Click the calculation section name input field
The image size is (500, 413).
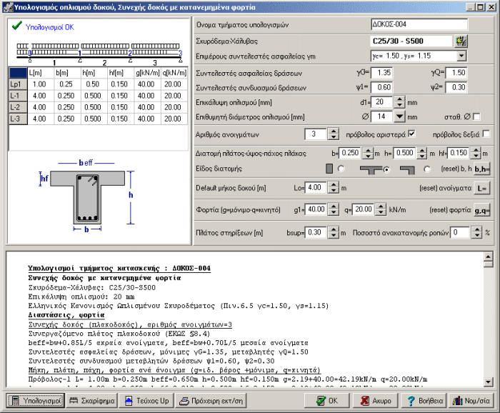click(419, 25)
